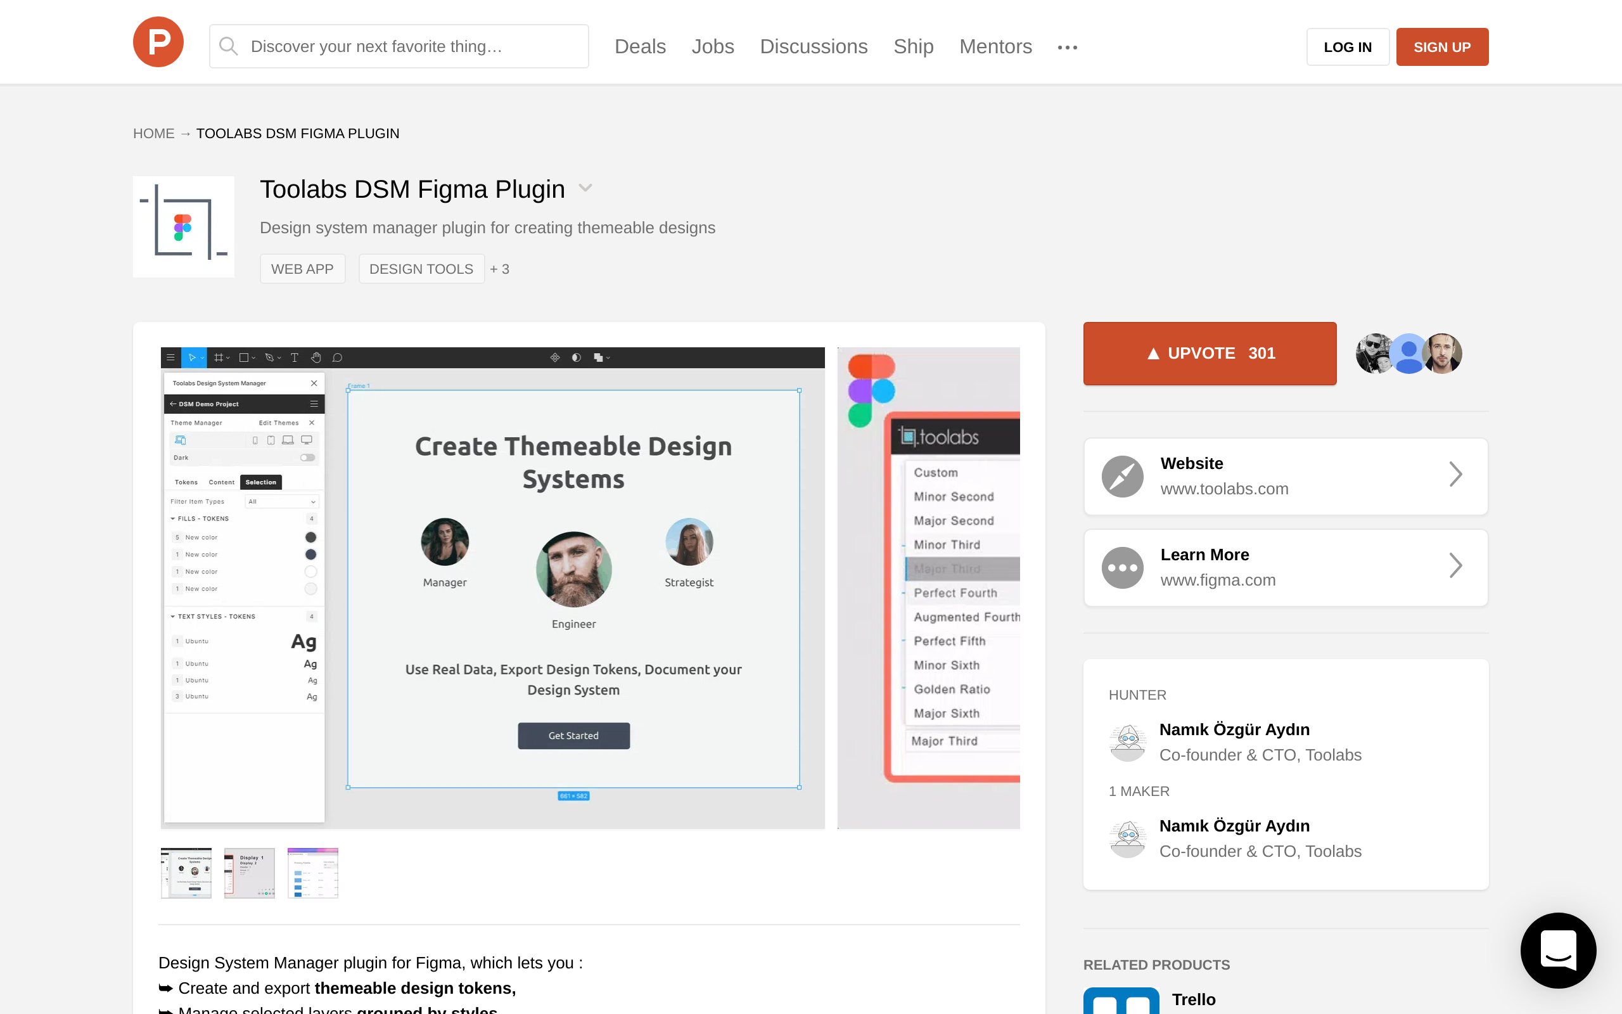Click the Learn More ellipsis circle icon
The height and width of the screenshot is (1014, 1622).
[x=1123, y=567]
